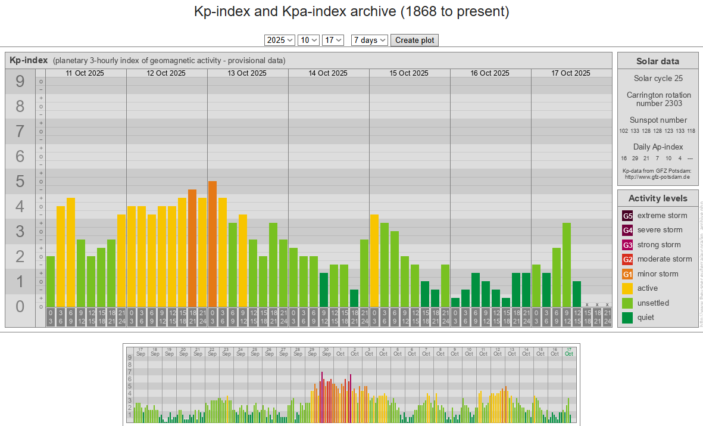Open the gfz-potsdam.de data source link
The width and height of the screenshot is (703, 426).
(x=657, y=177)
